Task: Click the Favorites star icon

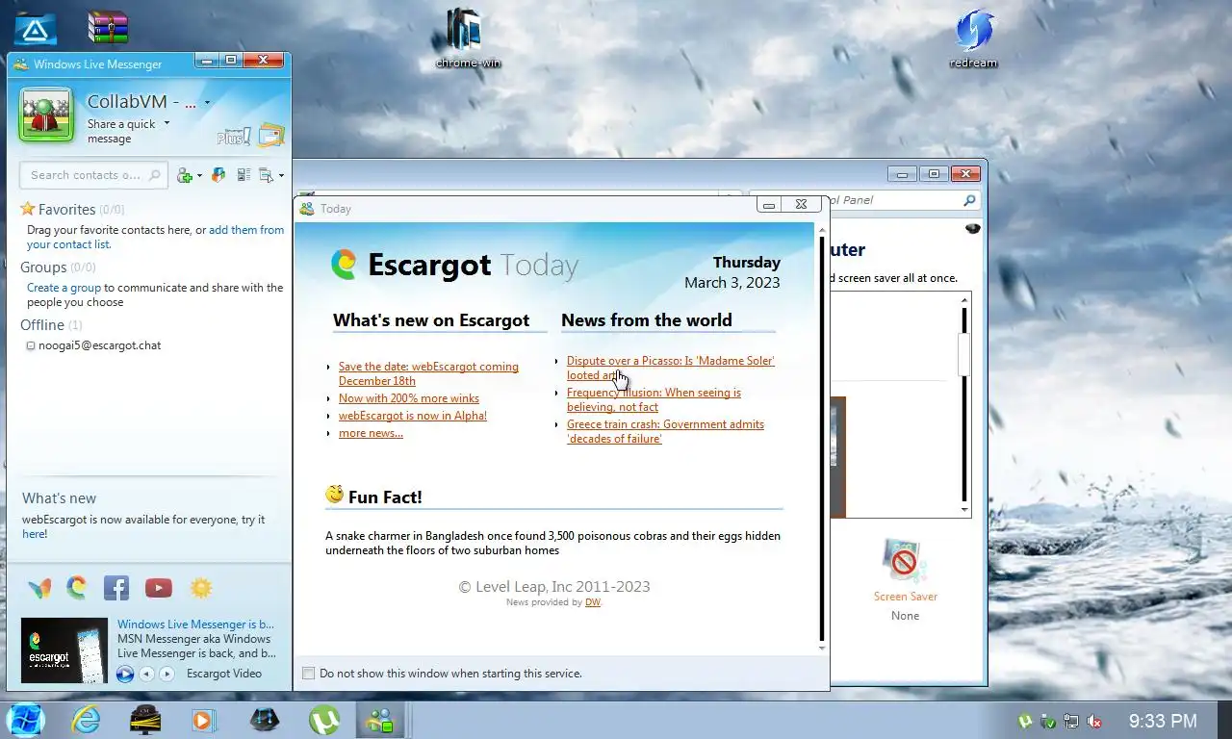Action: click(28, 209)
